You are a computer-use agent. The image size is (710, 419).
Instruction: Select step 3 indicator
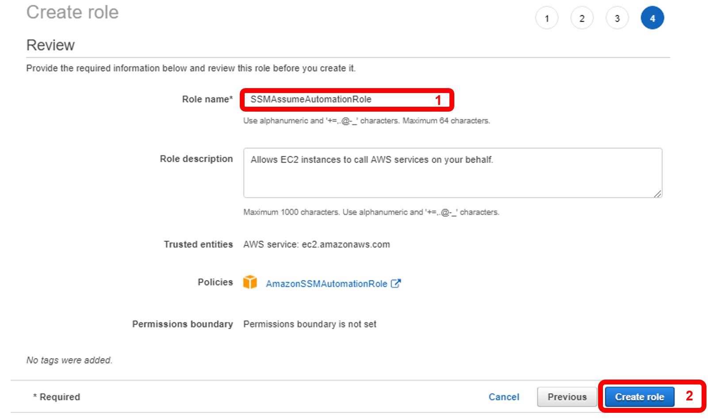pyautogui.click(x=617, y=19)
